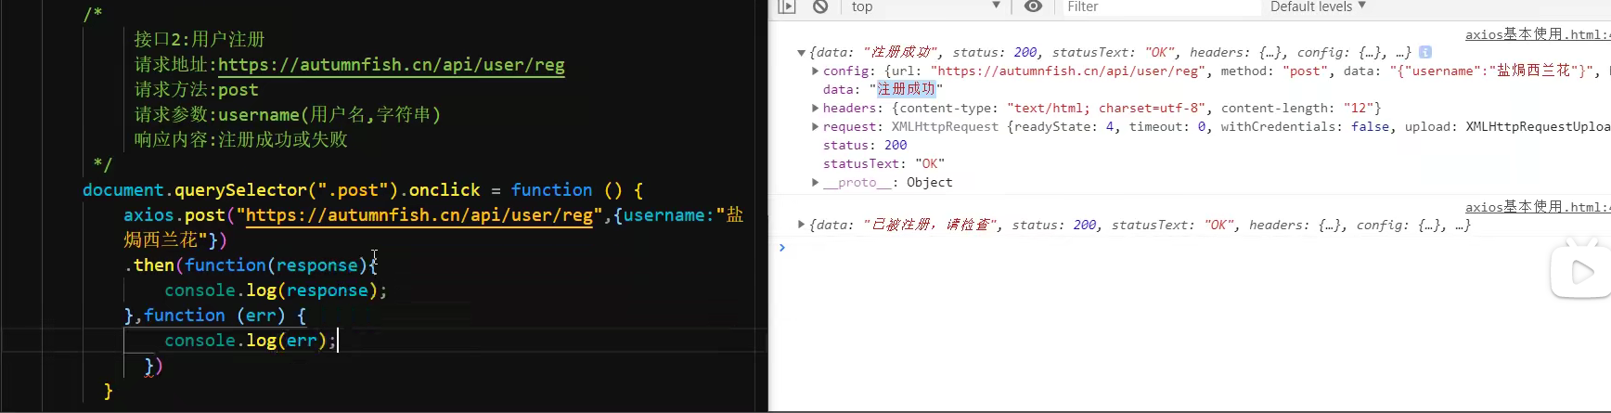The width and height of the screenshot is (1611, 413).
Task: Open the "top" JavaScript context dropdown
Action: coord(926,6)
